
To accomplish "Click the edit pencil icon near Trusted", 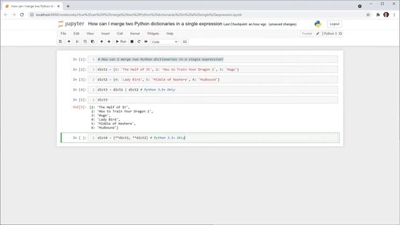I will tap(317, 33).
